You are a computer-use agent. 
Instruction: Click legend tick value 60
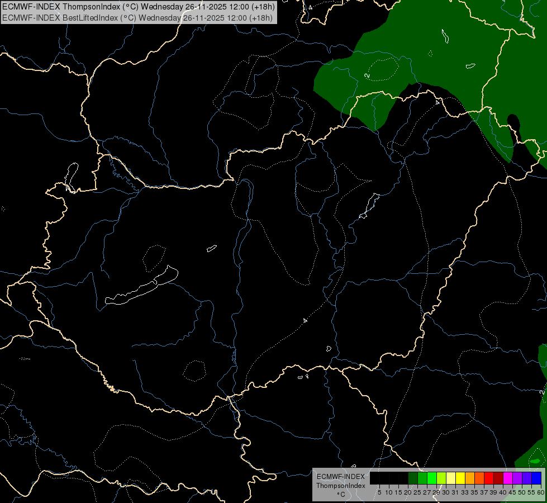[541, 492]
